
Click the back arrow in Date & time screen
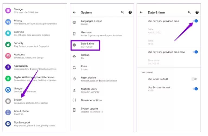pos(141,13)
